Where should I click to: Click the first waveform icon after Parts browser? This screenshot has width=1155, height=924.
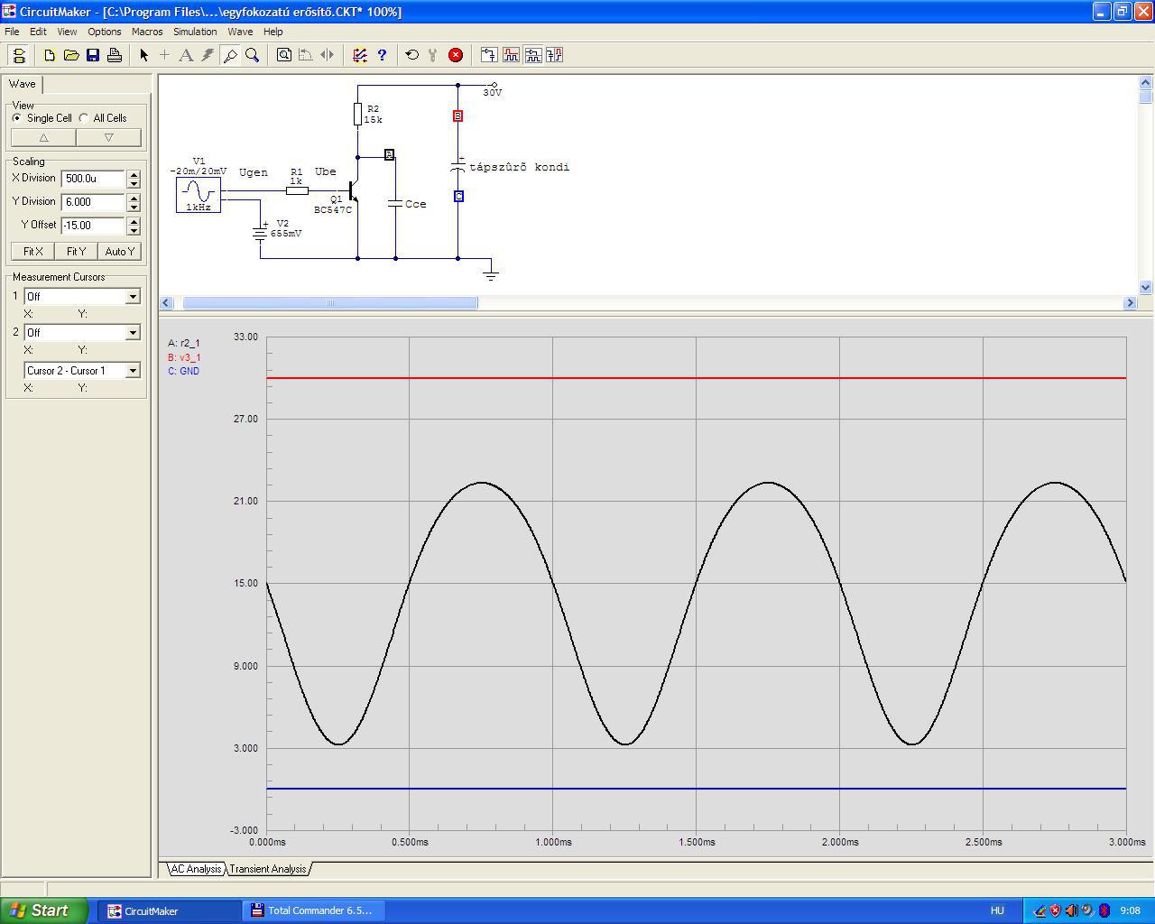pos(511,55)
